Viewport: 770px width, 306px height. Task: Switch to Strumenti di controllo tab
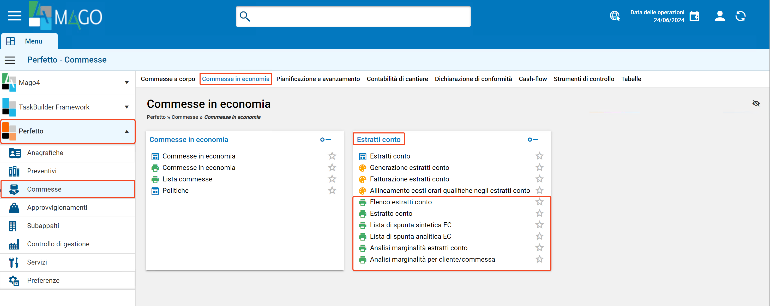tap(584, 79)
